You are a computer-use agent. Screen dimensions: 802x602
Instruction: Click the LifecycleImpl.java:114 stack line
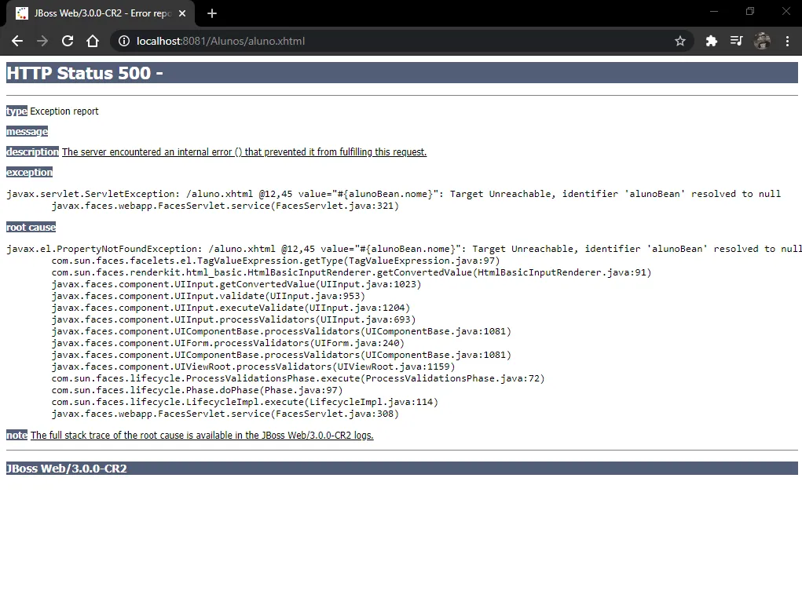point(245,402)
